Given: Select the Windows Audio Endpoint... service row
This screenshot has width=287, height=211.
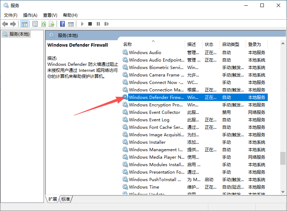Looking at the screenshot, I should click(195, 60).
